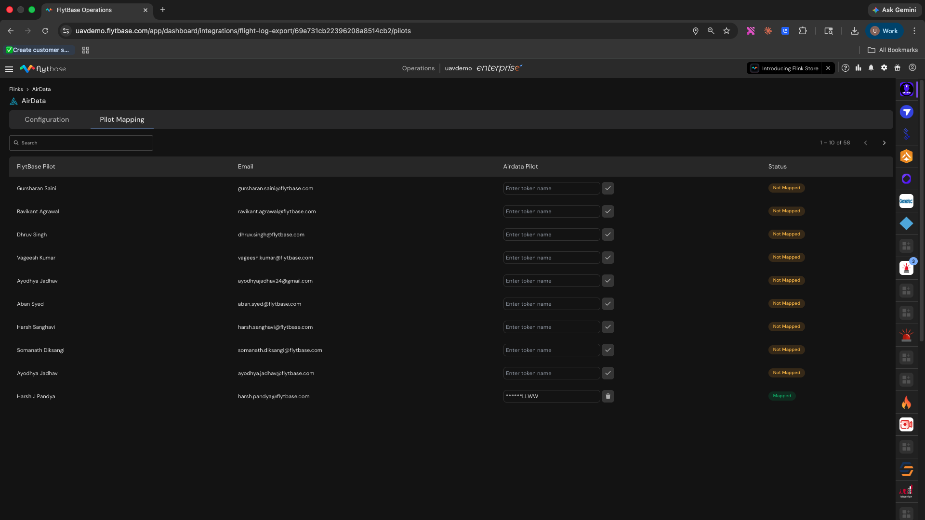The width and height of the screenshot is (925, 520).
Task: Click Not Mapped badge for Ravikant Agrawal
Action: tap(786, 211)
